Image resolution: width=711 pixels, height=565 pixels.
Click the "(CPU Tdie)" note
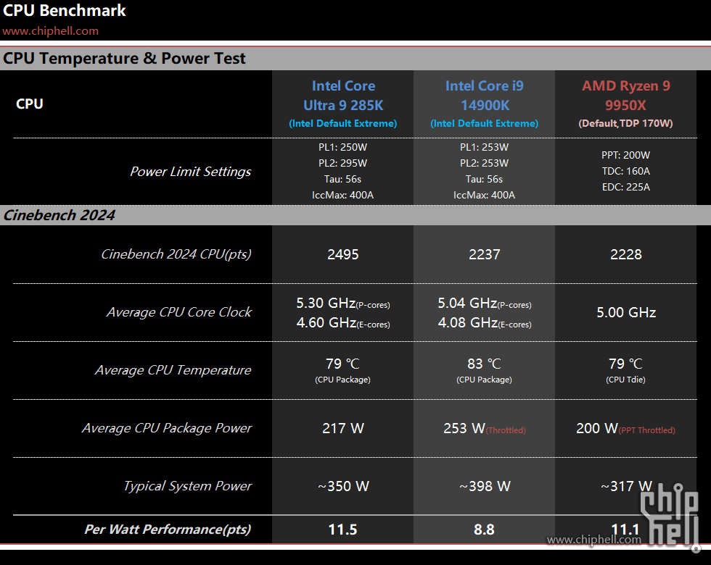coord(625,380)
